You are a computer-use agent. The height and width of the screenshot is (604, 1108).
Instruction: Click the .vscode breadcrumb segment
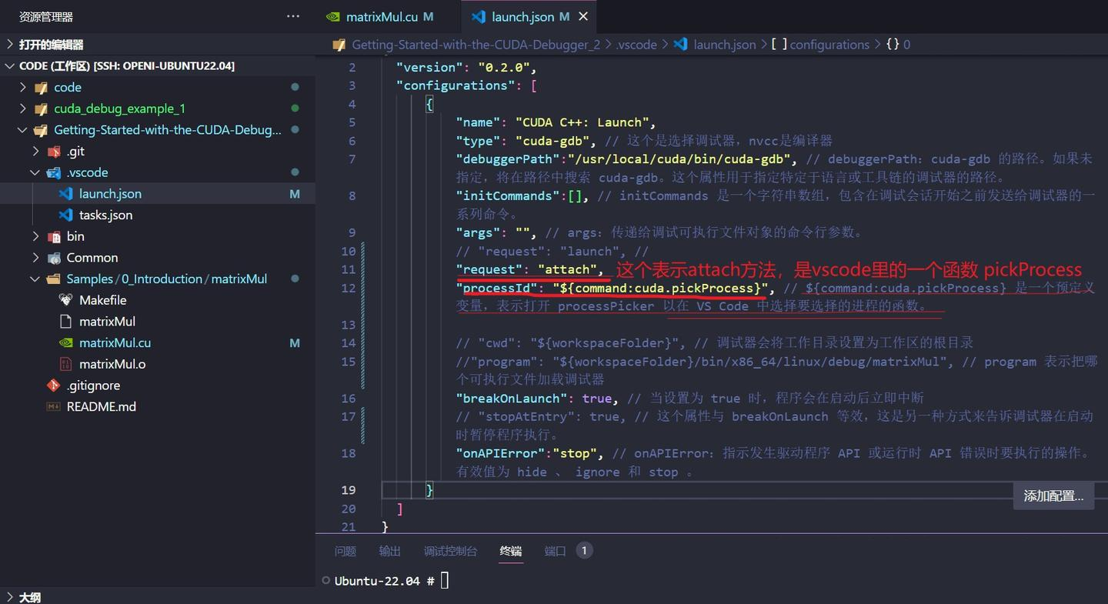point(636,45)
